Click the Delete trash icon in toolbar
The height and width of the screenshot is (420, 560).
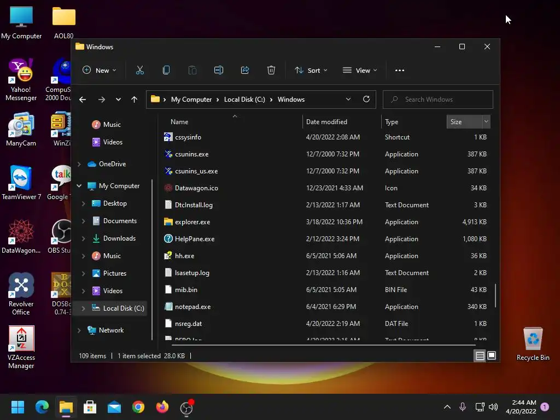[x=271, y=71]
